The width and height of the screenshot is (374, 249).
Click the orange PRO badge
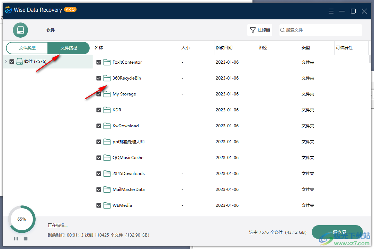coord(70,9)
